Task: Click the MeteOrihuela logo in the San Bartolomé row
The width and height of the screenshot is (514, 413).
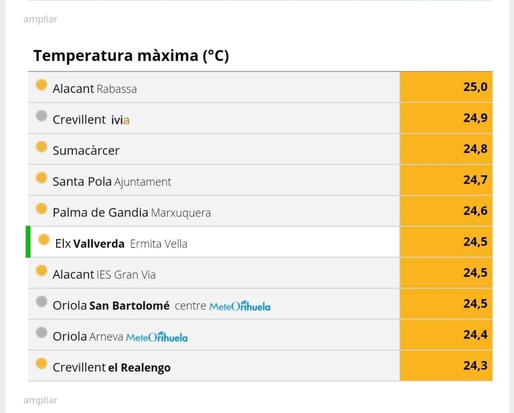Action: 239,306
